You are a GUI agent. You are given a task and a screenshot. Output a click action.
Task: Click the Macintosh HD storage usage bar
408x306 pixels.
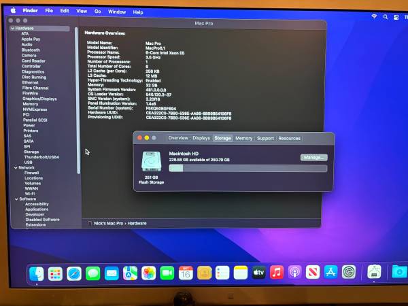point(248,168)
